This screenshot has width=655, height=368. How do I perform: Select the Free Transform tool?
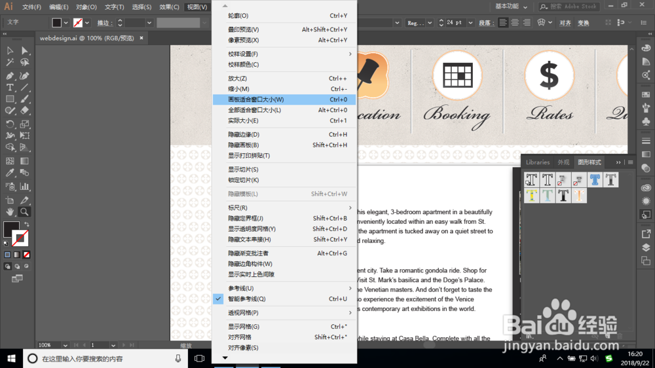coord(25,136)
